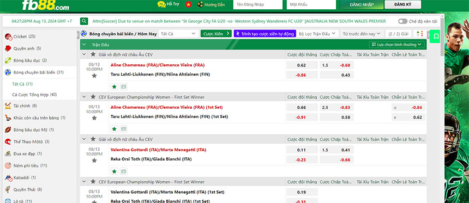469x203 pixels.
Task: Select the Bóng bầu dục rugby icon
Action: (8, 60)
